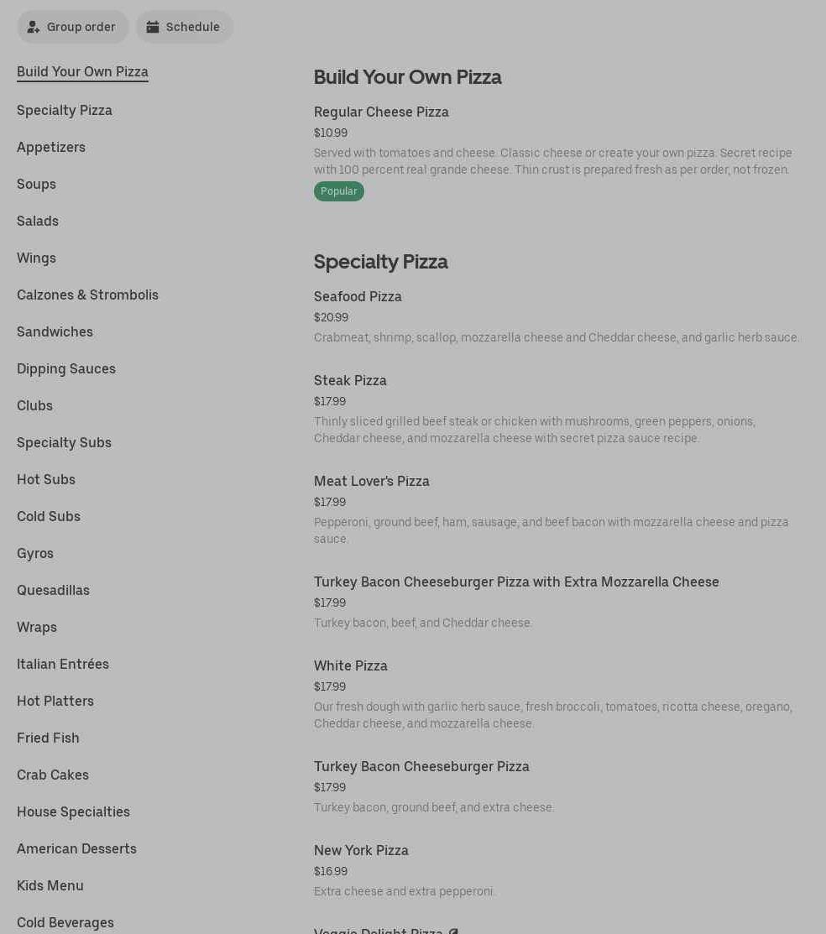Viewport: 826px width, 934px height.
Task: Select Appetizers in the menu sidebar
Action: (51, 147)
